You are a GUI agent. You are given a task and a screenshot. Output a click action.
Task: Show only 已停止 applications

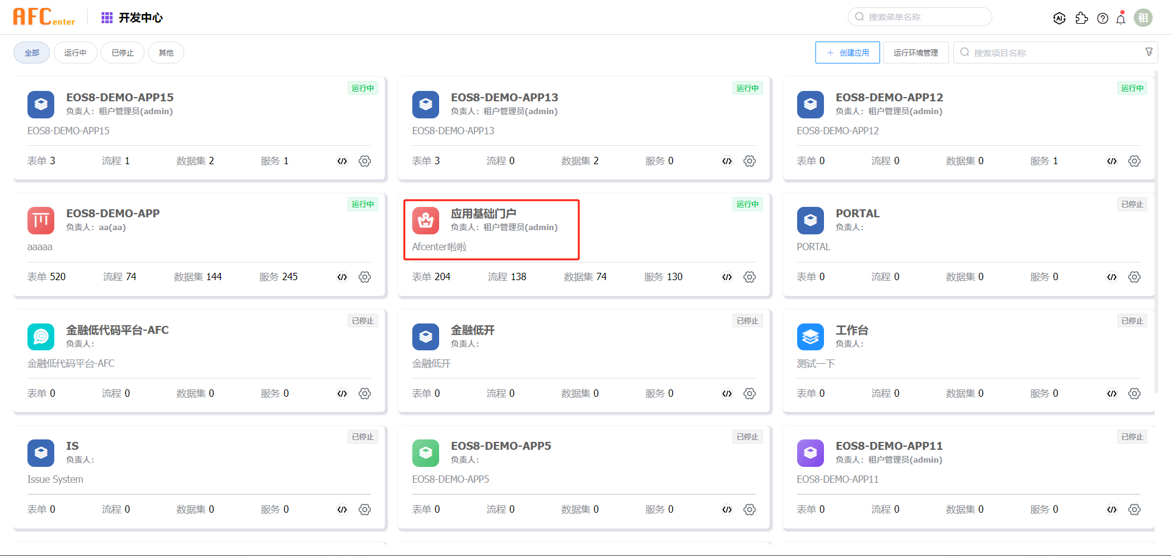(x=123, y=53)
